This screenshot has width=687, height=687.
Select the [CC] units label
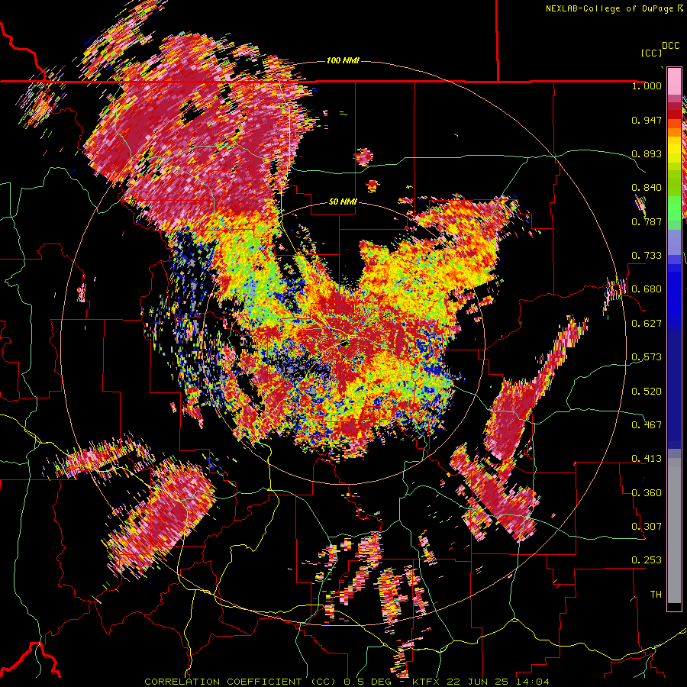[x=651, y=53]
